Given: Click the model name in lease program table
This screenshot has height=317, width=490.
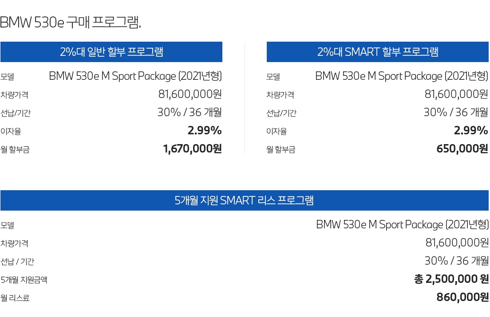Looking at the screenshot, I should (403, 225).
